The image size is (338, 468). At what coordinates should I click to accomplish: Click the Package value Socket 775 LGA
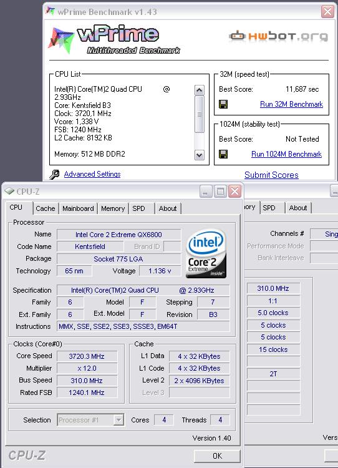pyautogui.click(x=118, y=259)
